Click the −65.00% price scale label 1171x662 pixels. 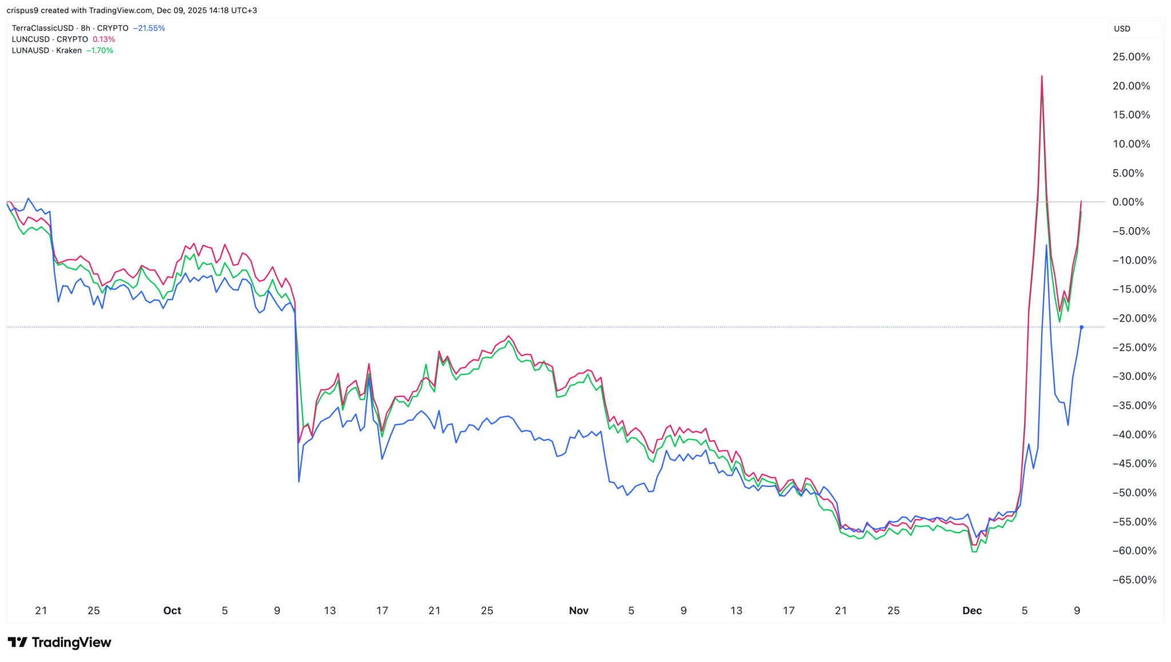pos(1134,580)
